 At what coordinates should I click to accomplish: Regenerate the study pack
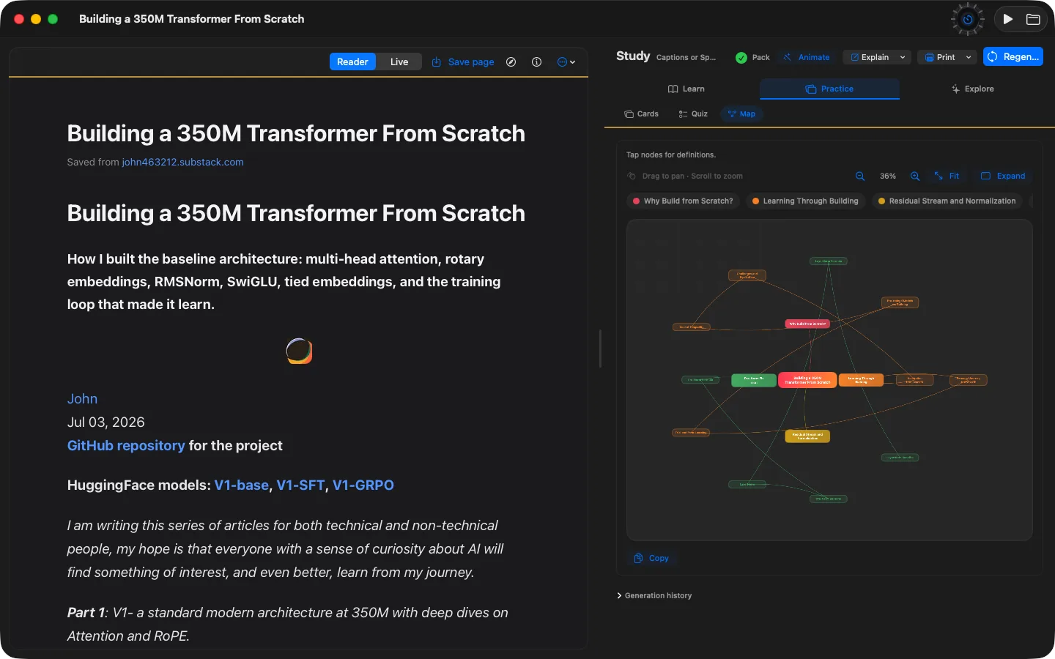[1013, 57]
